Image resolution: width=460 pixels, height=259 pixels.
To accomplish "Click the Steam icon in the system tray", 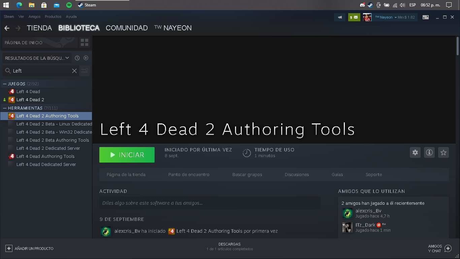I will click(x=370, y=5).
